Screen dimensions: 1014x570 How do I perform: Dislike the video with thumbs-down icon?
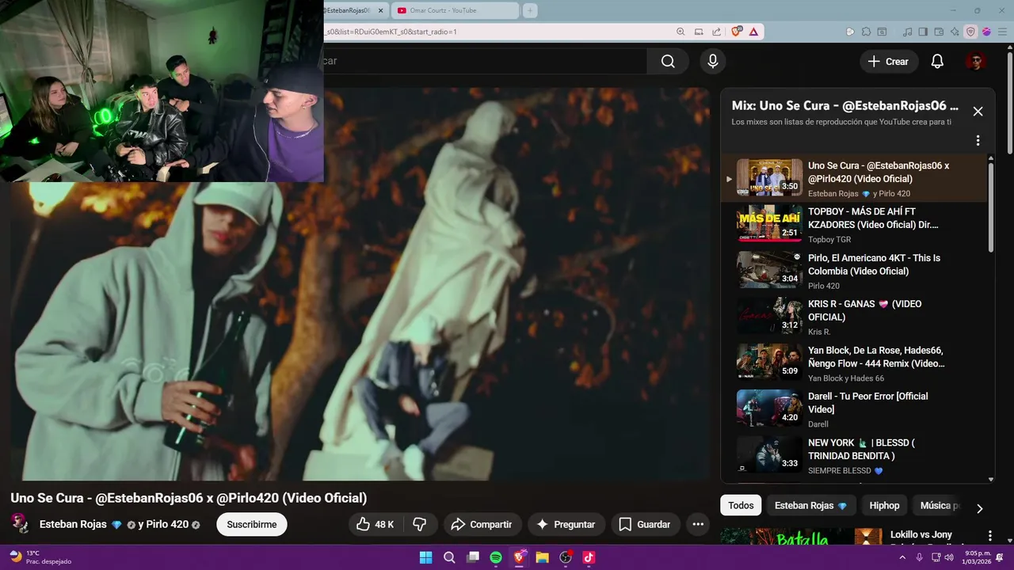(x=420, y=524)
